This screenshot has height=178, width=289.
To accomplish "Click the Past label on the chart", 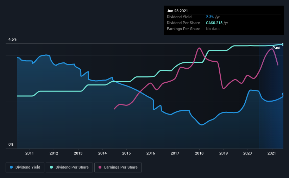I will 276,48.
